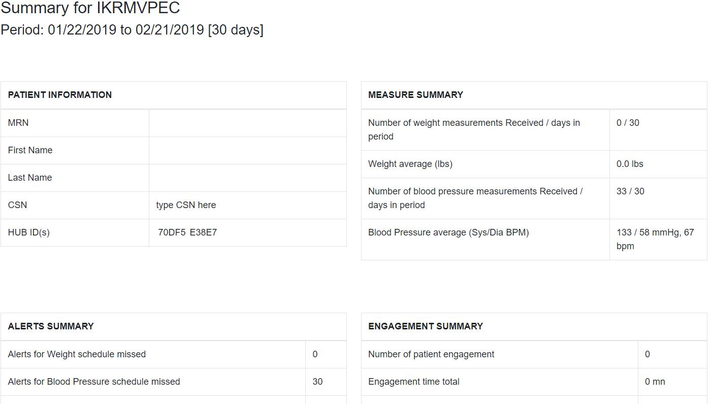The width and height of the screenshot is (712, 404).
Task: Click the Alerts for Weight schedule missed row
Action: click(x=174, y=354)
